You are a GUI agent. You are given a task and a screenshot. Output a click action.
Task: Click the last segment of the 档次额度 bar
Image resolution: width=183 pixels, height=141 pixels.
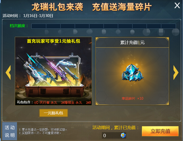tap(169, 26)
